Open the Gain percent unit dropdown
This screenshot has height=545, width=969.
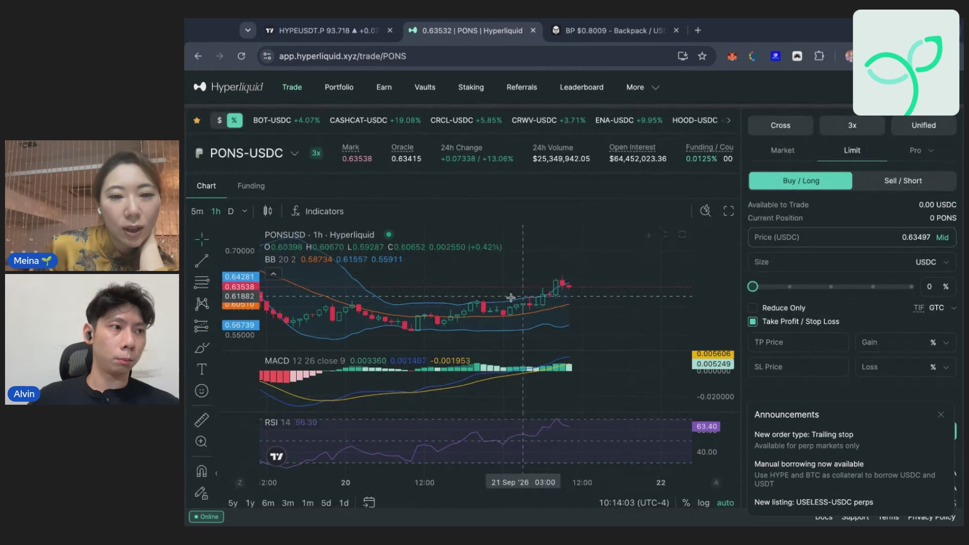[939, 342]
